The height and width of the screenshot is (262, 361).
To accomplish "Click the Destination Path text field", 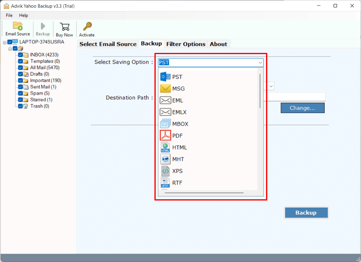I will coord(296,97).
